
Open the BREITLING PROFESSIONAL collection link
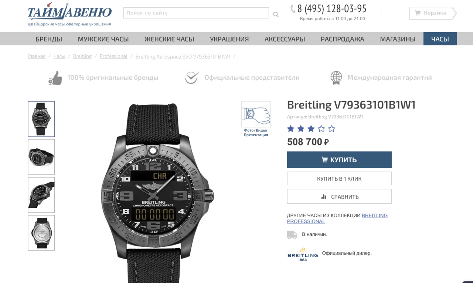tap(337, 218)
